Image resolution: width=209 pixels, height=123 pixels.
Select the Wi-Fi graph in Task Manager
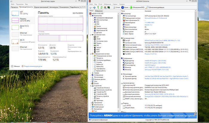15,41
